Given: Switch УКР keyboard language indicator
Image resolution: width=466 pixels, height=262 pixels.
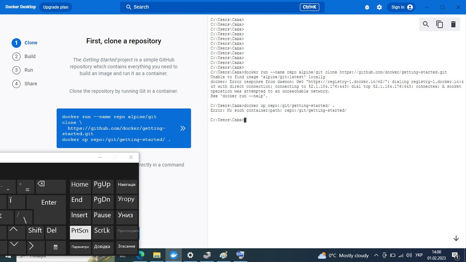Looking at the screenshot, I should 419,255.
